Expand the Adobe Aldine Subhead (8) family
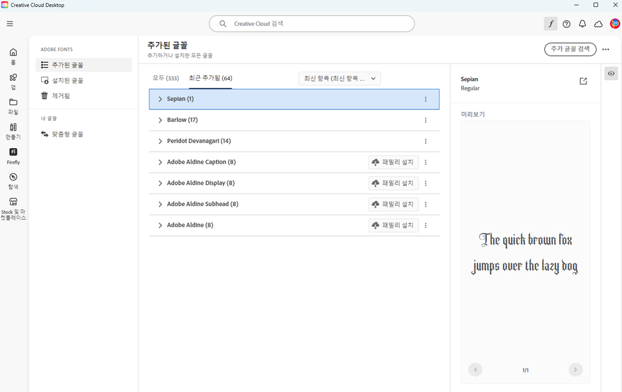This screenshot has height=392, width=622. click(x=160, y=204)
